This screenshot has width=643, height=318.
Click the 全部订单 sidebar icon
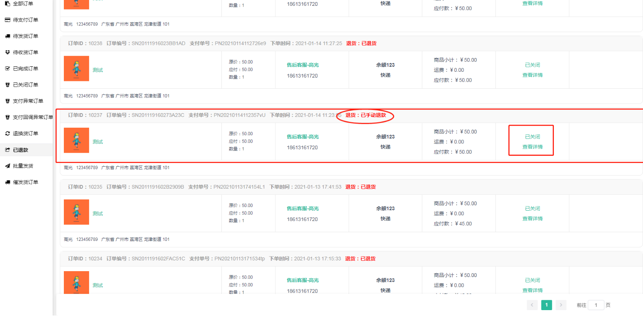(7, 4)
